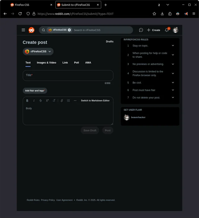Set user flair for beaverhacker
This screenshot has width=199, height=218.
[x=135, y=117]
